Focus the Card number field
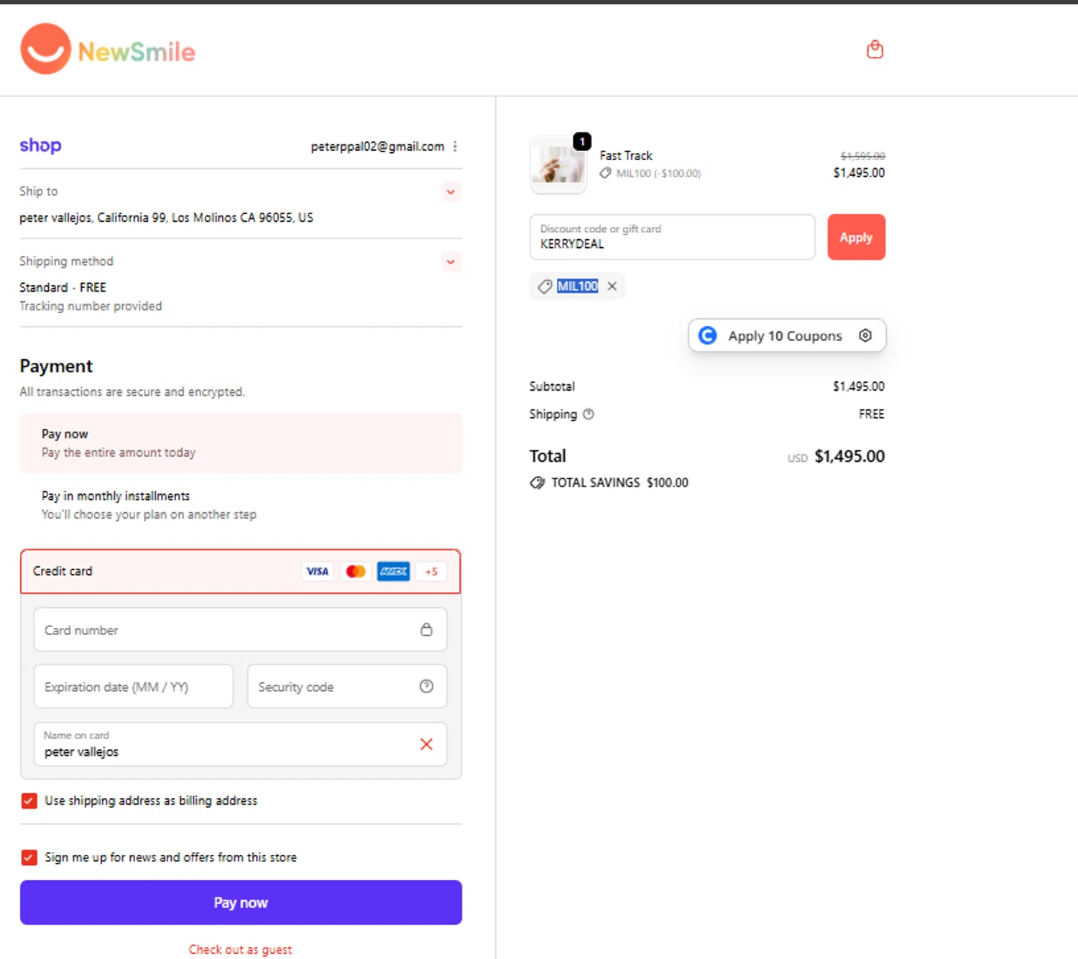 [240, 630]
